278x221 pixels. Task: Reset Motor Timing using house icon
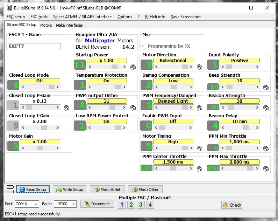(x=199, y=148)
